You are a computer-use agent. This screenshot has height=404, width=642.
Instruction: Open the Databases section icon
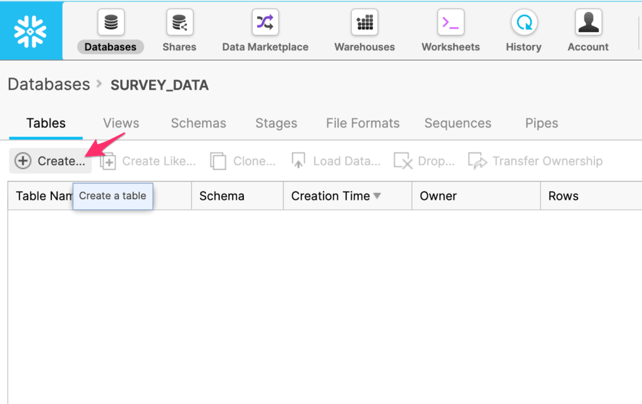[110, 25]
